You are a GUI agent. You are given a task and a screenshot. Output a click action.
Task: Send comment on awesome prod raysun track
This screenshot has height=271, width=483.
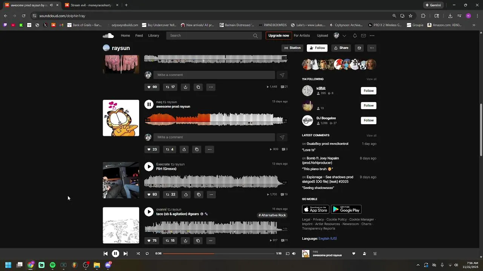[282, 137]
